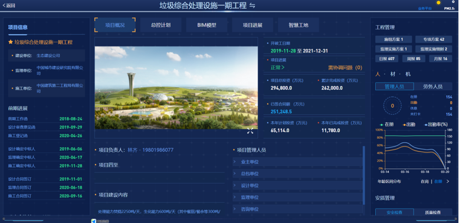Open the 监理实施细则 2 button
Image resolution: width=459 pixels, height=223 pixels.
point(434,49)
